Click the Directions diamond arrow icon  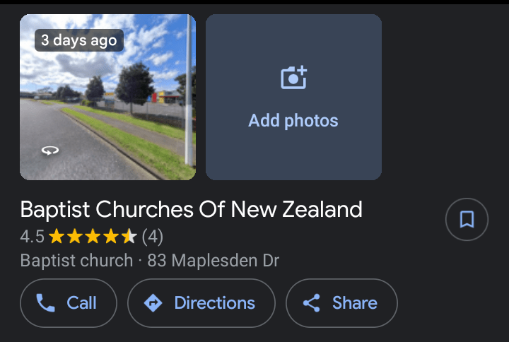pos(153,303)
